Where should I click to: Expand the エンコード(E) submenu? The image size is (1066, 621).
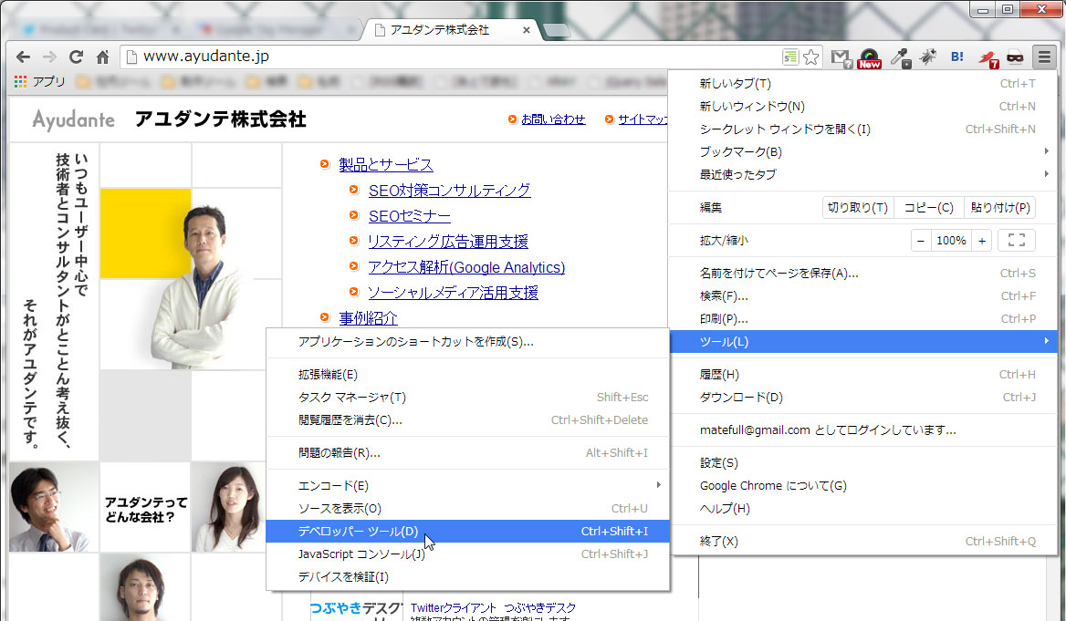pyautogui.click(x=467, y=486)
